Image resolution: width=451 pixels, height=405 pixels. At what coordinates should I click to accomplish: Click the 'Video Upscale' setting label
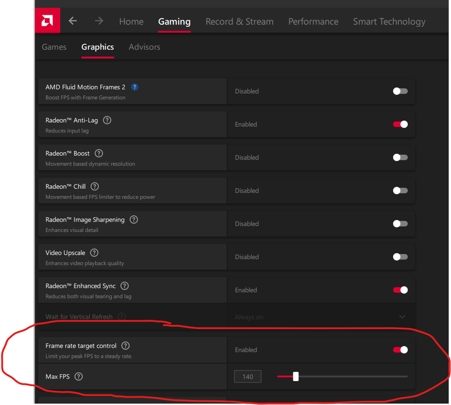point(65,253)
